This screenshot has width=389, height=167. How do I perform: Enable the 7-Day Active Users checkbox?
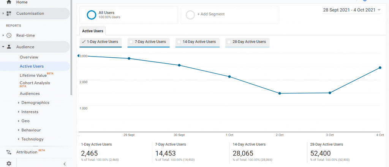pyautogui.click(x=131, y=42)
